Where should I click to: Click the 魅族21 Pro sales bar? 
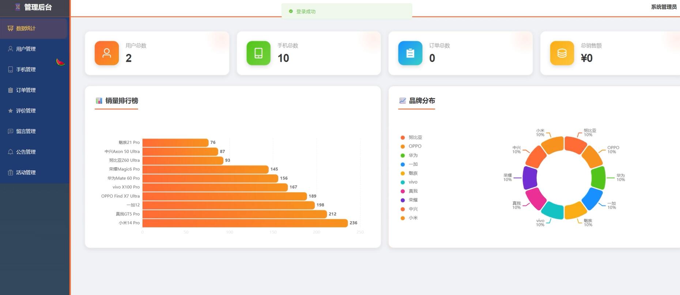pos(175,143)
